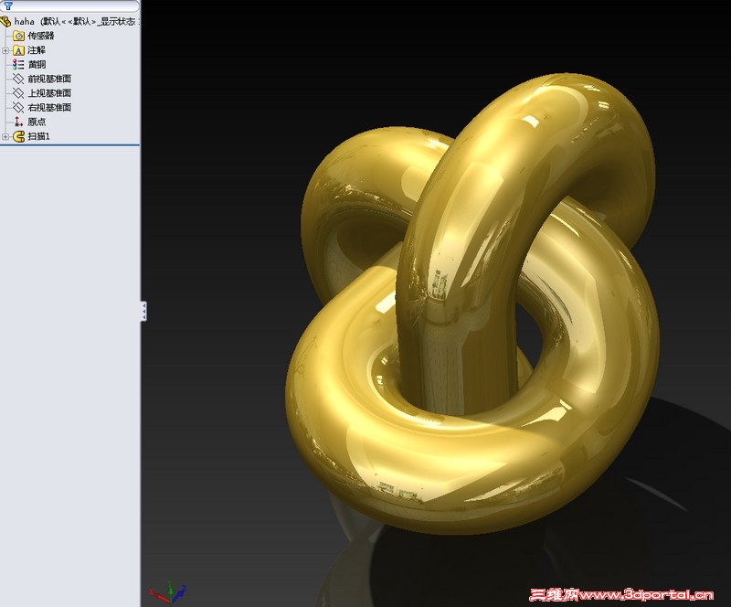Select the 扫描1 sweep feature icon

[x=18, y=137]
